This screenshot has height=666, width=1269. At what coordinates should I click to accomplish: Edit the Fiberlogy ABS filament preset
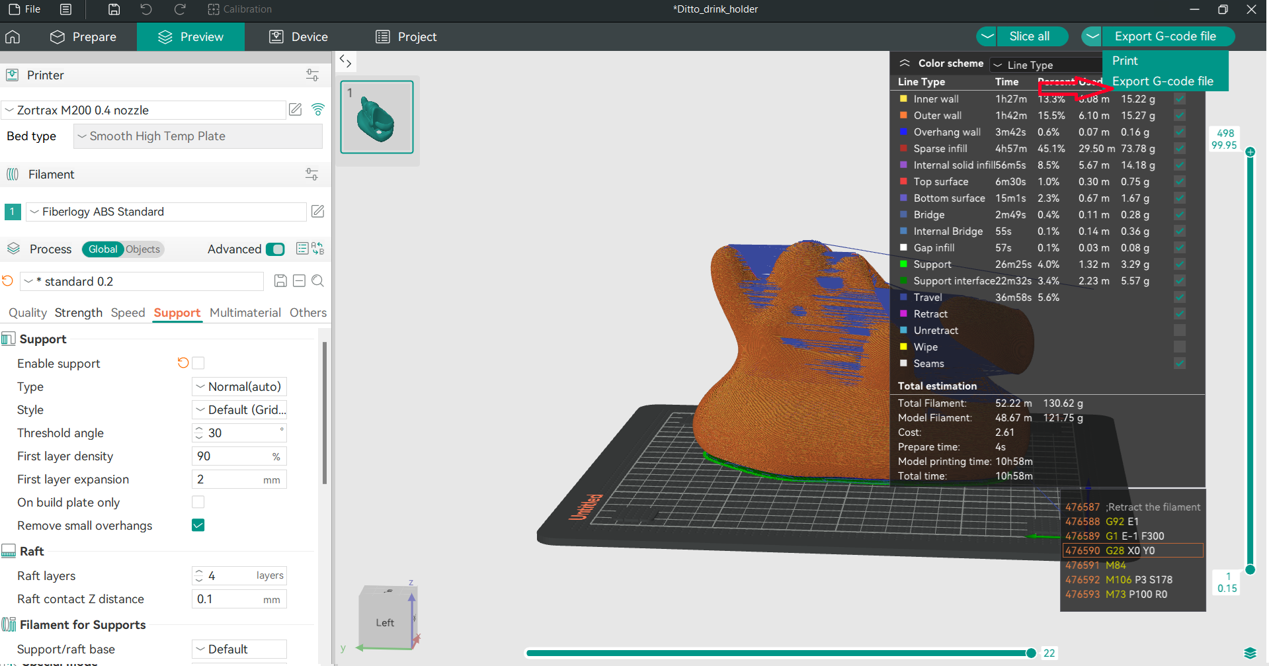coord(317,211)
